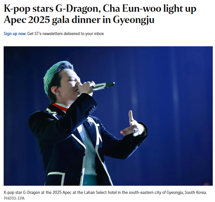Image resolution: width=215 pixels, height=202 pixels.
Task: Click the sleeve buttons on the raised arm
Action: pos(92,110)
